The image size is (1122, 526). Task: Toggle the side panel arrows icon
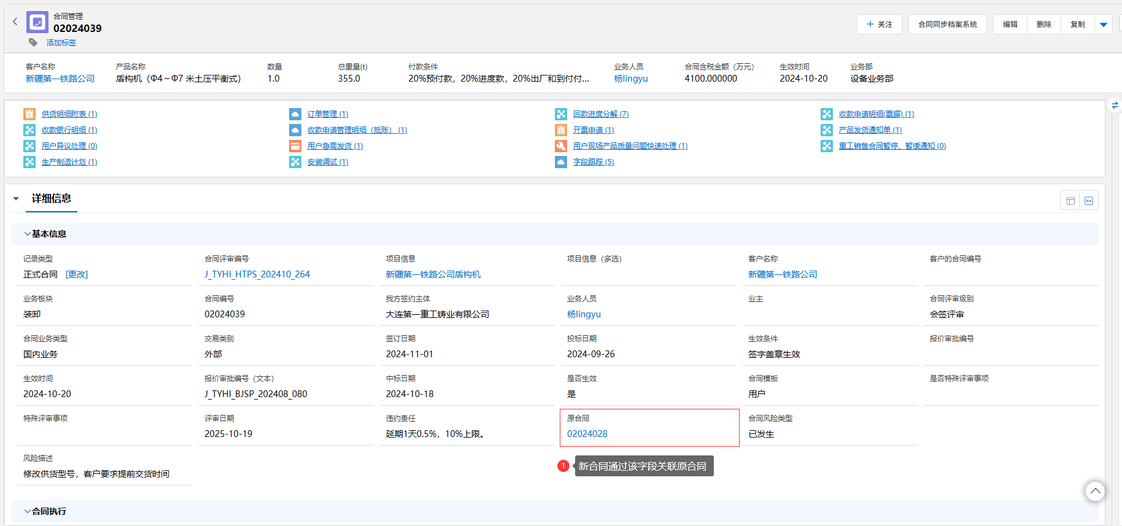[1115, 106]
